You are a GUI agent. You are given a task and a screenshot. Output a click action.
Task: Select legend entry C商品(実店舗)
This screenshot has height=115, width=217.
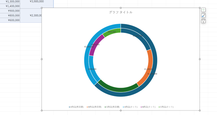tap(112, 107)
